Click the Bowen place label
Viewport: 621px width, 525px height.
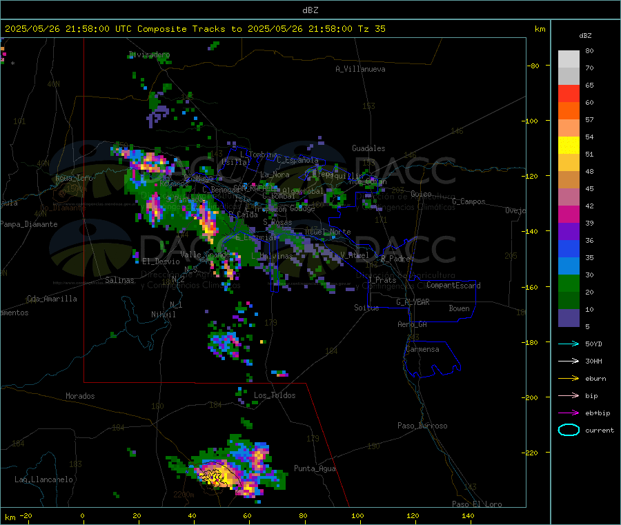point(460,308)
